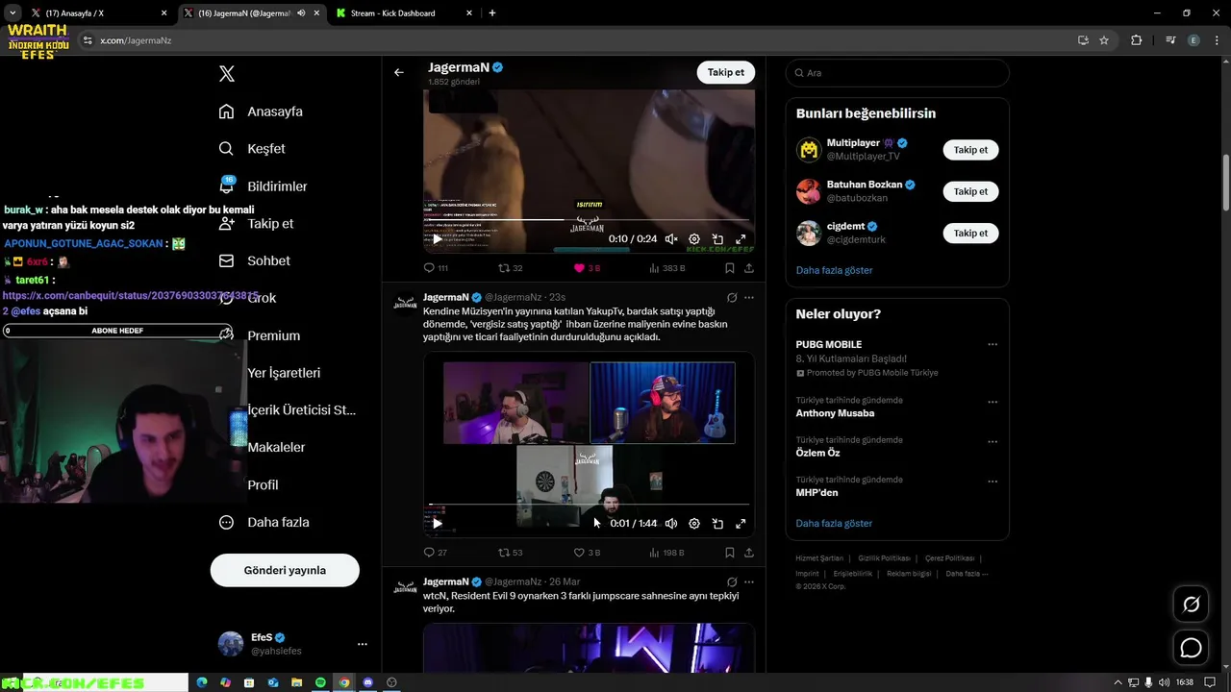This screenshot has height=692, width=1231.
Task: Open Chrome extensions puzzle icon
Action: click(x=1137, y=40)
